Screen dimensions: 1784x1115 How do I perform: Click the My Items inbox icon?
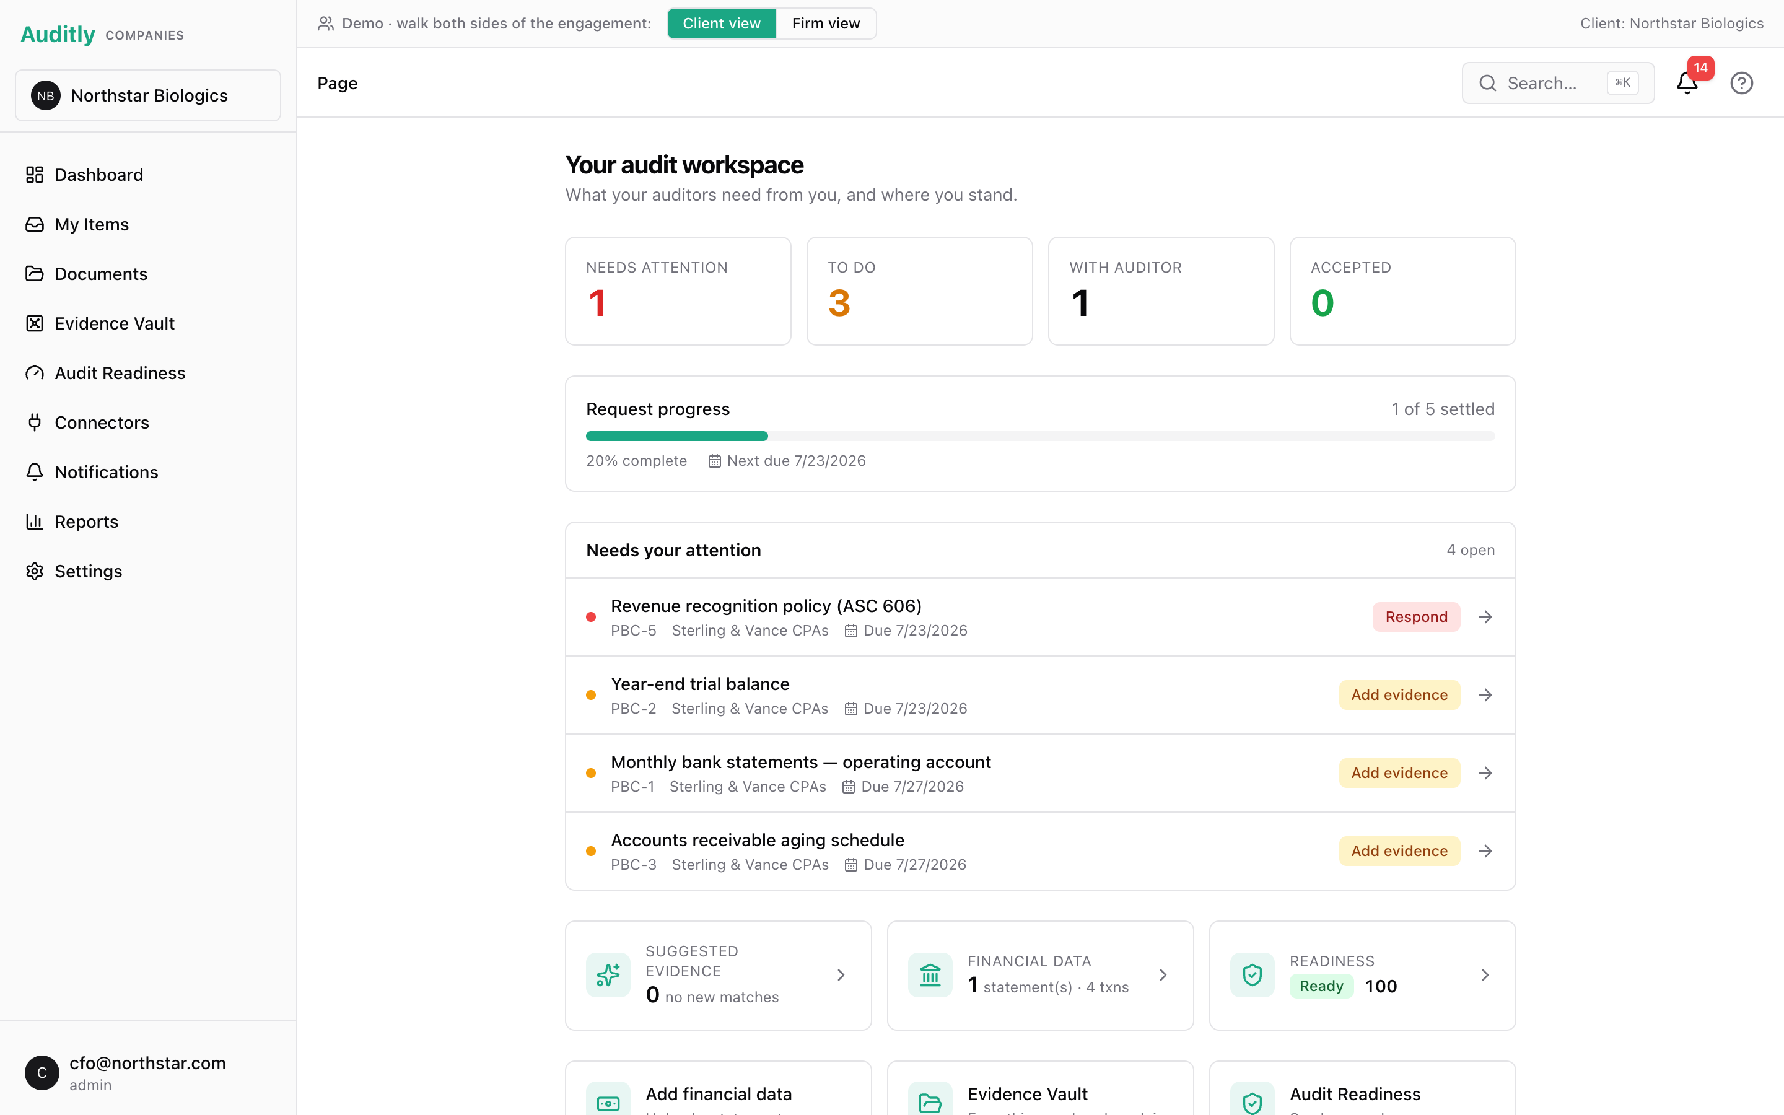click(35, 224)
